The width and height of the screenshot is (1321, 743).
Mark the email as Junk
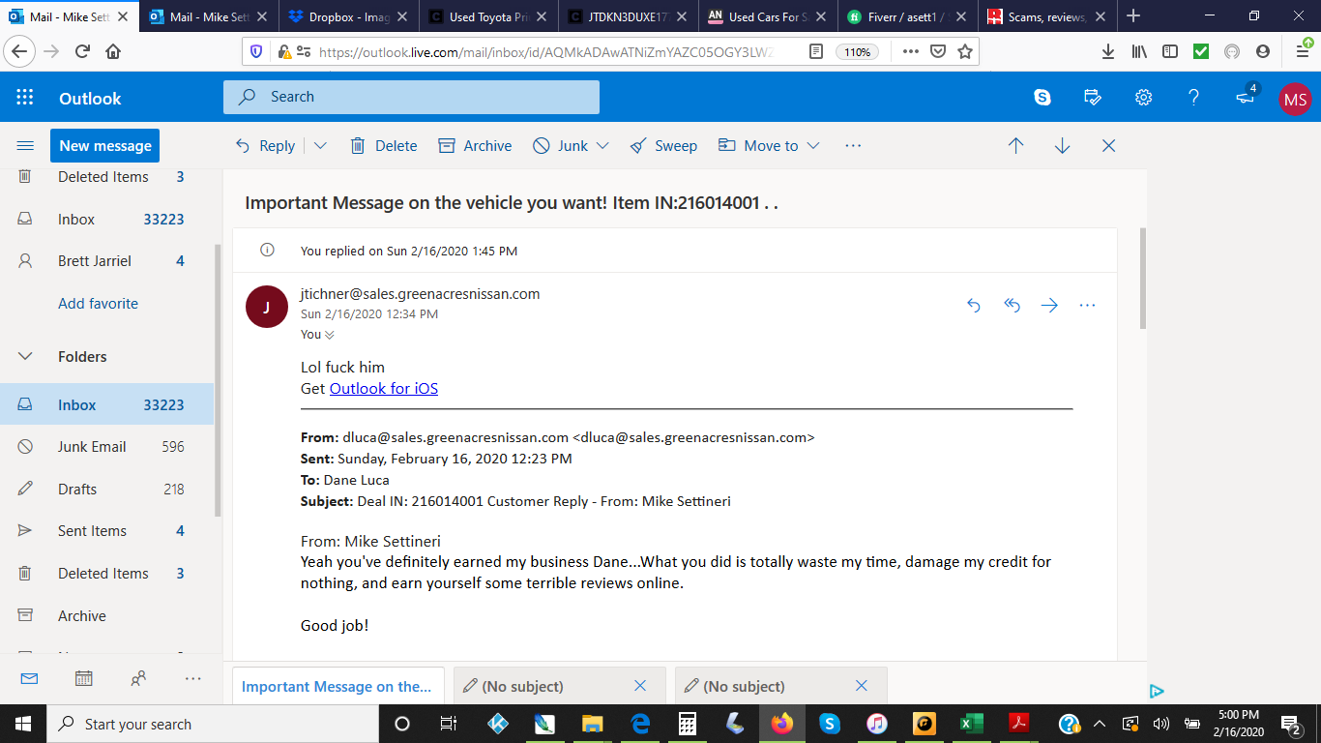pos(561,146)
